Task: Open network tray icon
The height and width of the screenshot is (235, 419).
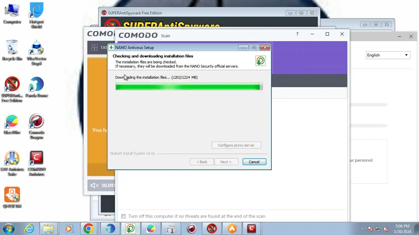Action: (378, 229)
